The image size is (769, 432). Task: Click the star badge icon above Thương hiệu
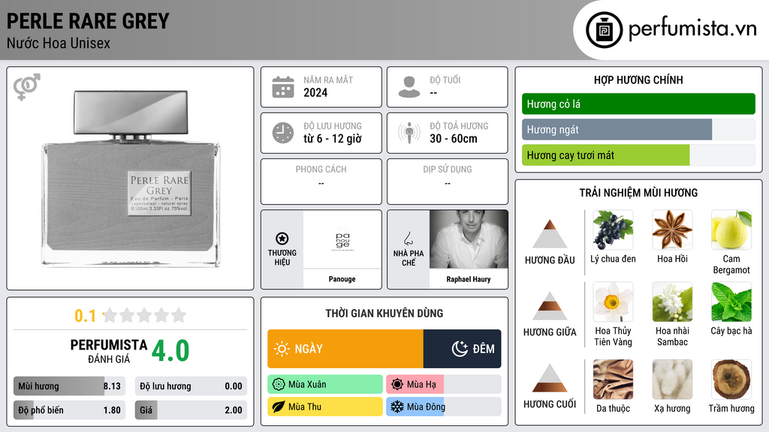(282, 238)
